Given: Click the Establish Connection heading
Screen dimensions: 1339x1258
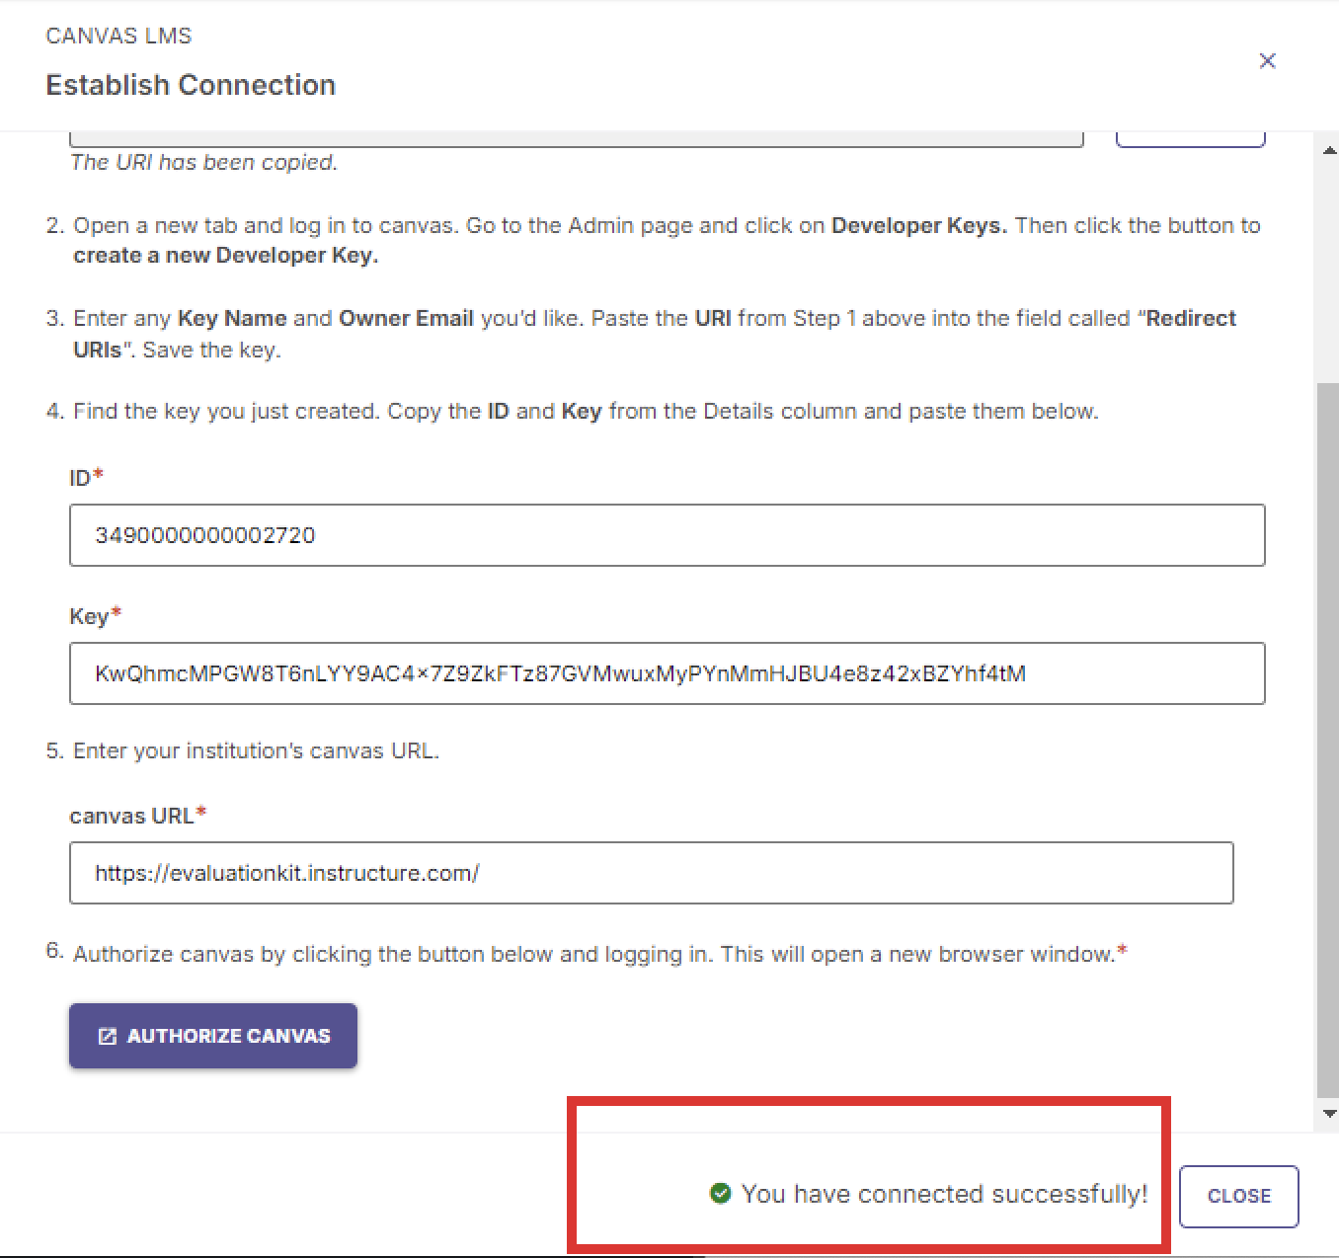Looking at the screenshot, I should (190, 85).
